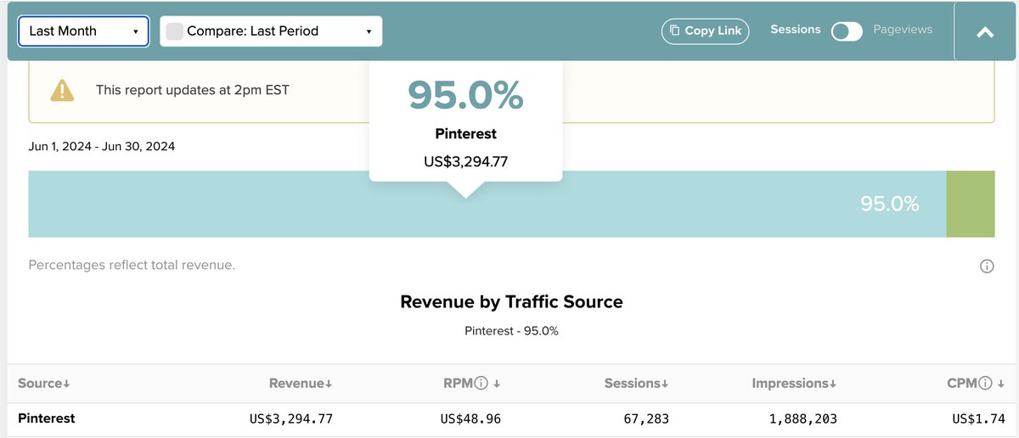The height and width of the screenshot is (438, 1019).
Task: Click the Copy Link button
Action: (704, 31)
